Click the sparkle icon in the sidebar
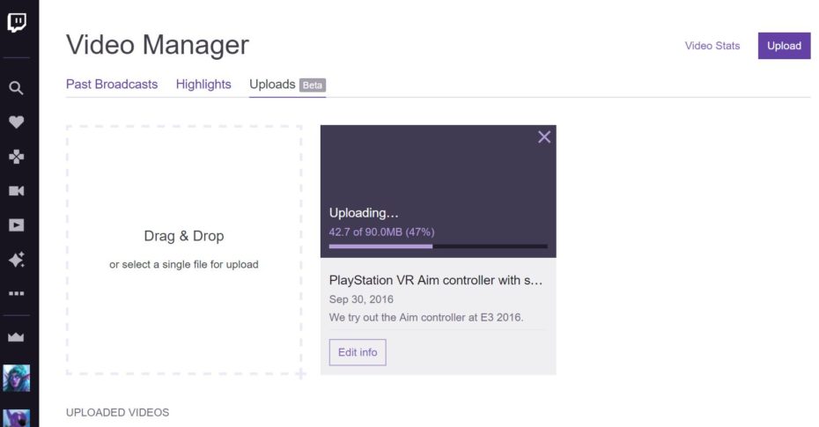 coord(16,260)
